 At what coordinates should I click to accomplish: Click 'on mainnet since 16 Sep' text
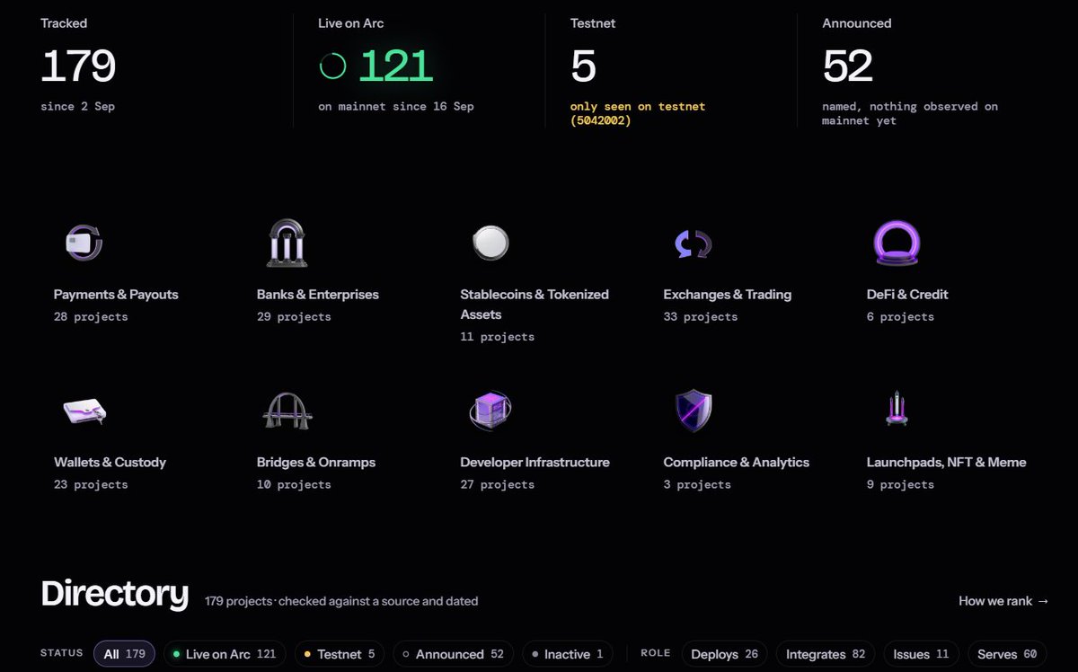tap(396, 107)
